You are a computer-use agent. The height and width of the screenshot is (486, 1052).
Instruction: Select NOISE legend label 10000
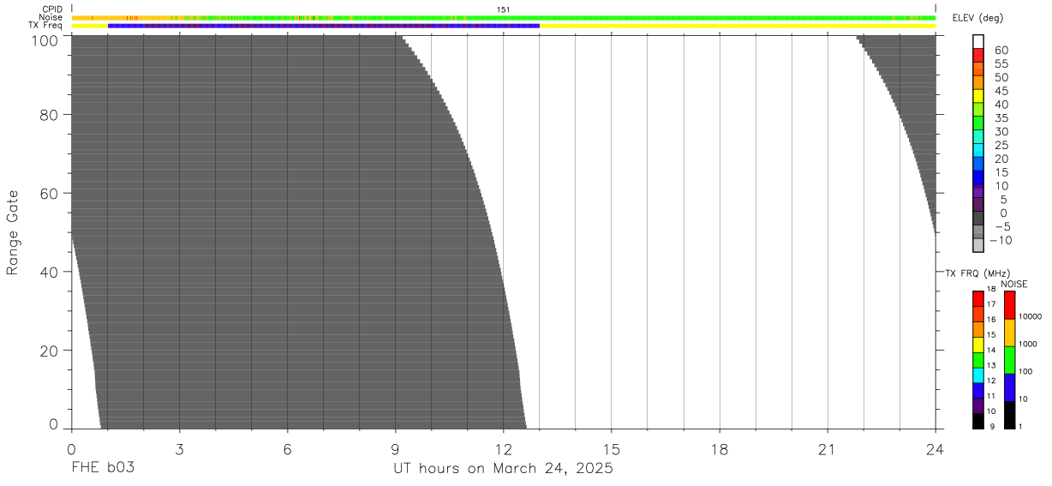(1031, 316)
